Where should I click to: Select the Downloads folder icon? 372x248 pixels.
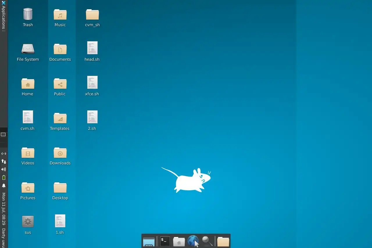pos(60,153)
